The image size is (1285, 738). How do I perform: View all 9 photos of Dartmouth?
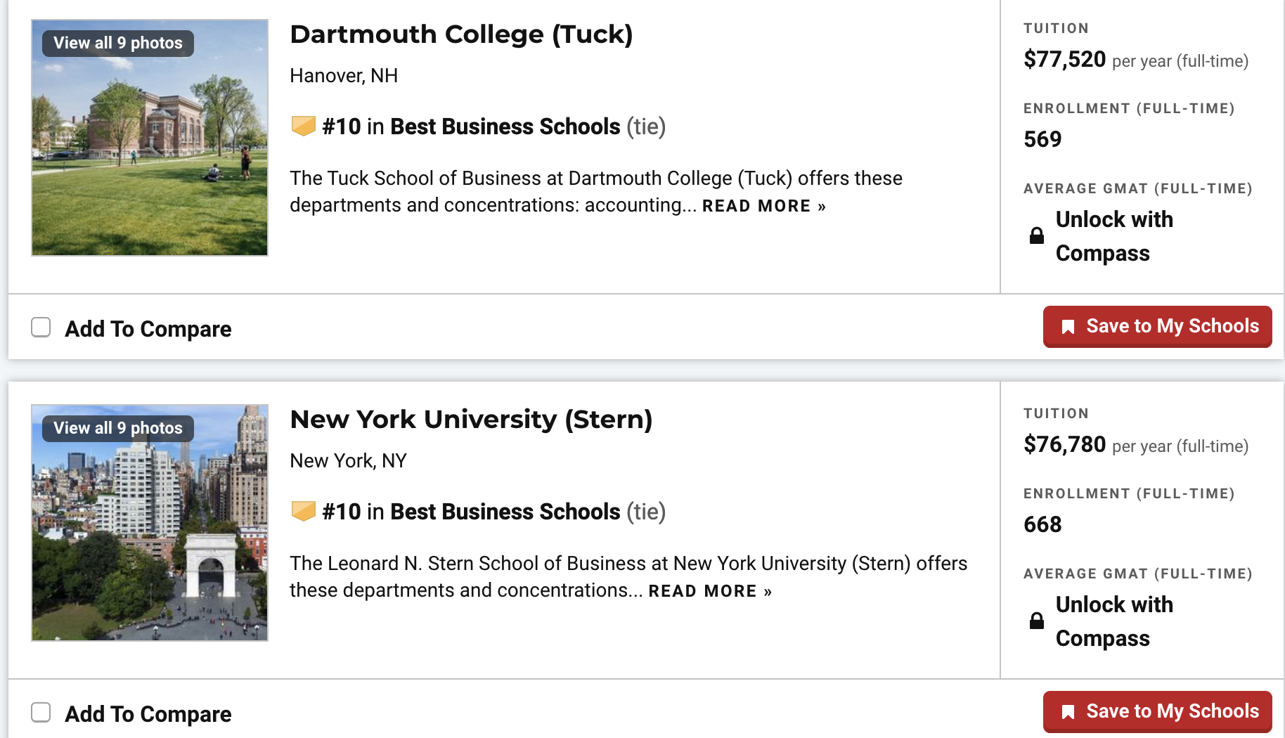click(118, 43)
